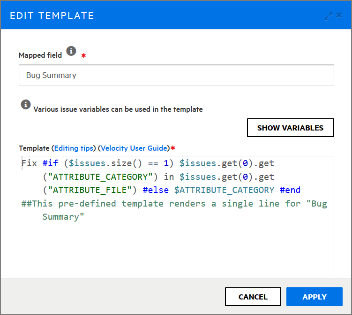
Task: Click the expand dialog arrows icon
Action: (328, 15)
